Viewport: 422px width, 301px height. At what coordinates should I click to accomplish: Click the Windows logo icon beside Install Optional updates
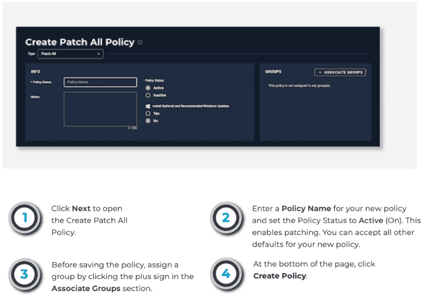click(148, 106)
